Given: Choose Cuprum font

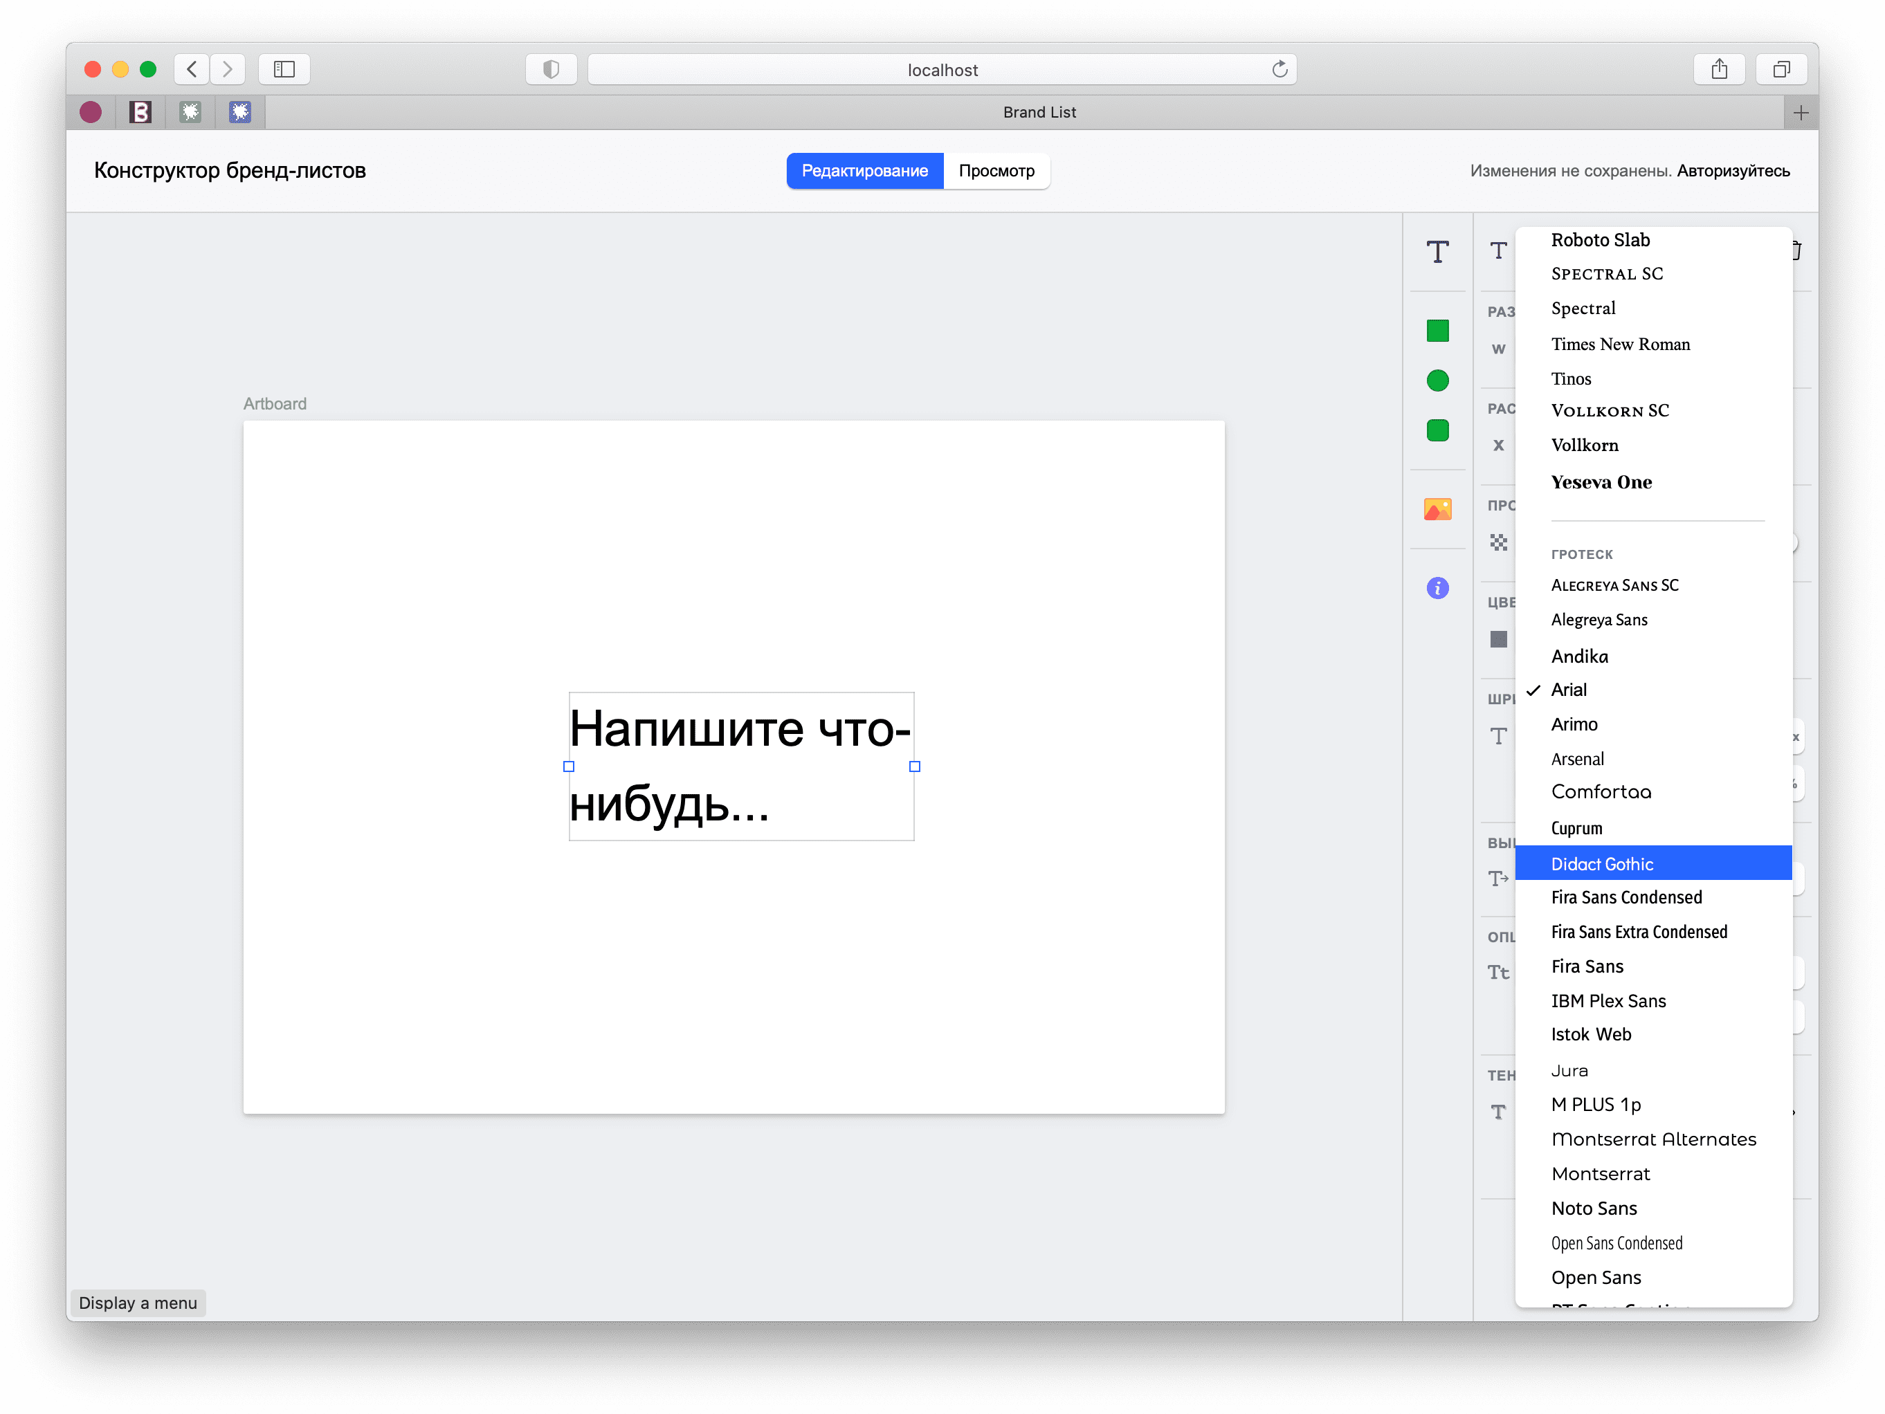Looking at the screenshot, I should tap(1653, 828).
